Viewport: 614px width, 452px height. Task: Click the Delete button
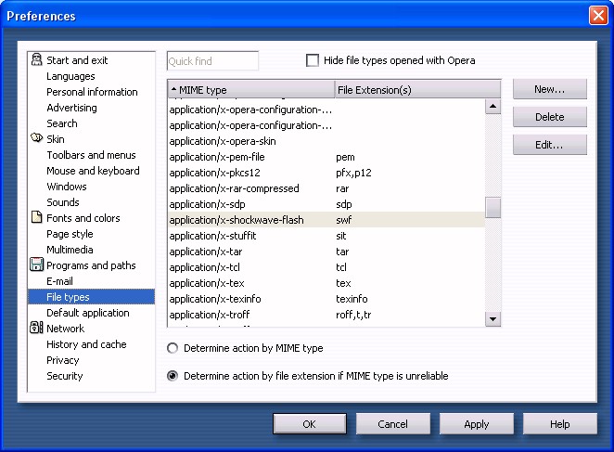point(550,117)
